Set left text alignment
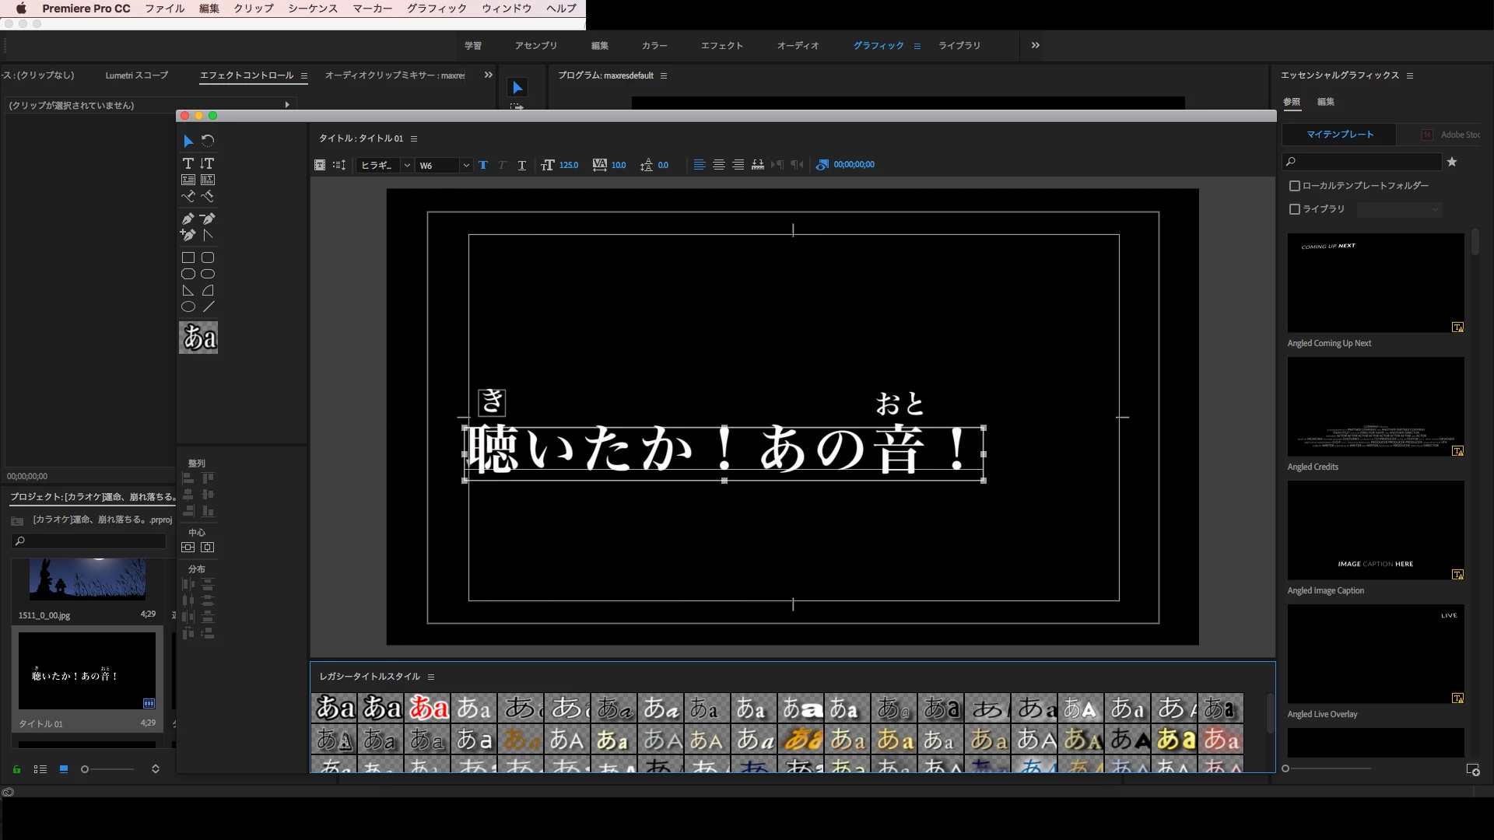The height and width of the screenshot is (840, 1494). 700,165
